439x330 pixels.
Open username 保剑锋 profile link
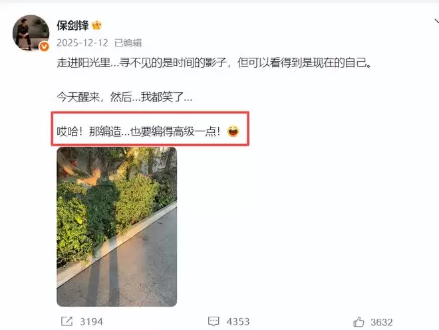point(73,25)
